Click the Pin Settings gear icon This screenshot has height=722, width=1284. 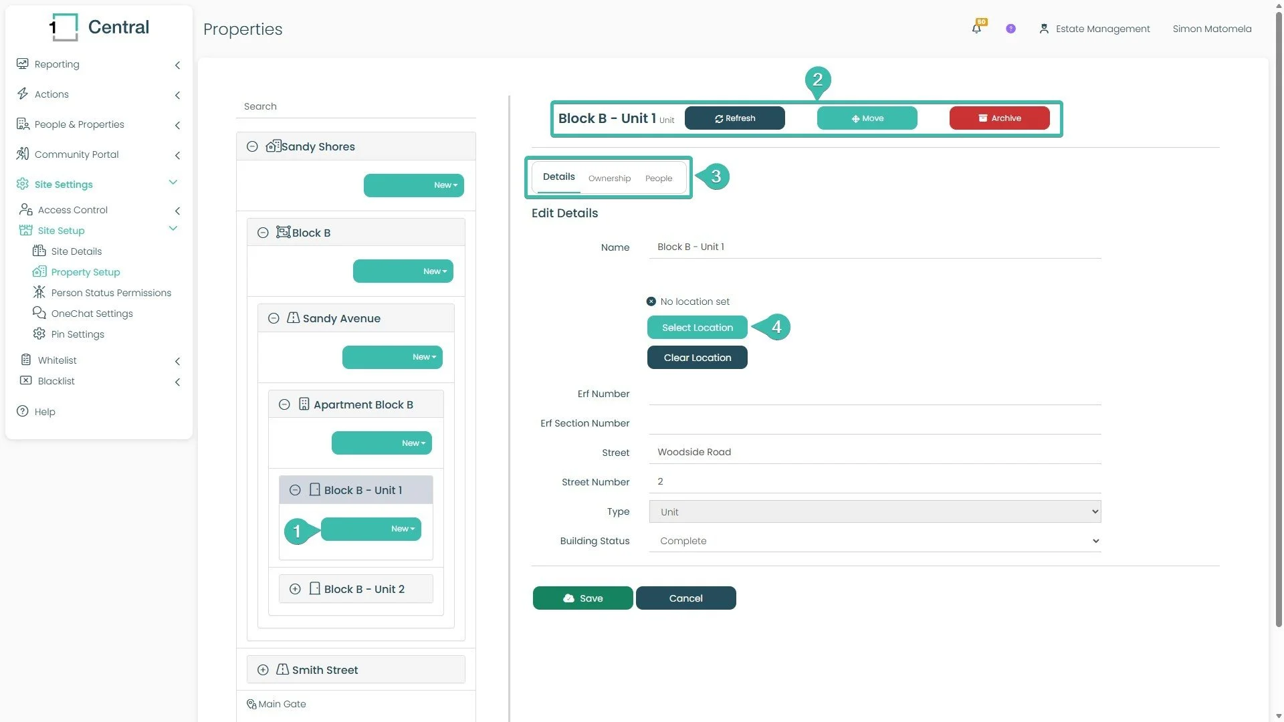[39, 334]
